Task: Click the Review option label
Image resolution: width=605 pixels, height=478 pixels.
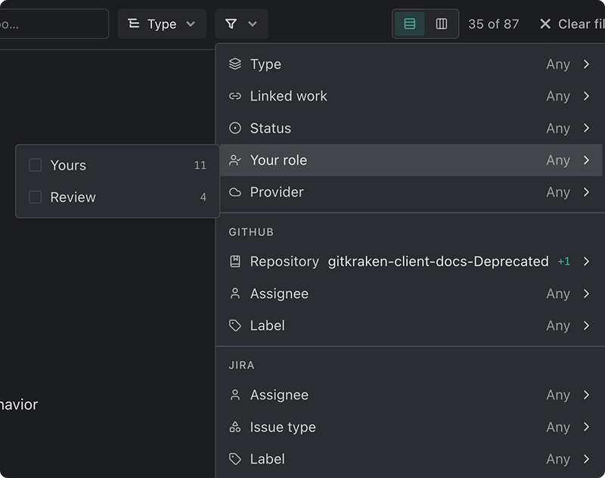Action: (73, 197)
